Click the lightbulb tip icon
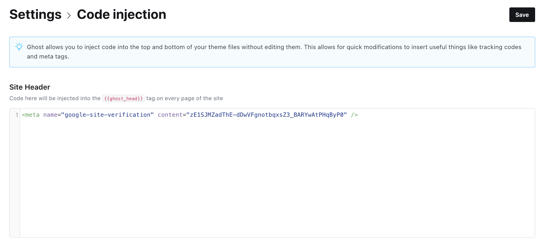Image resolution: width=548 pixels, height=248 pixels. click(19, 47)
